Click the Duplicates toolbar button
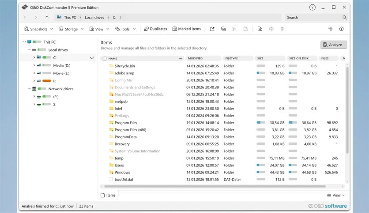The width and height of the screenshot is (369, 213). [x=155, y=29]
